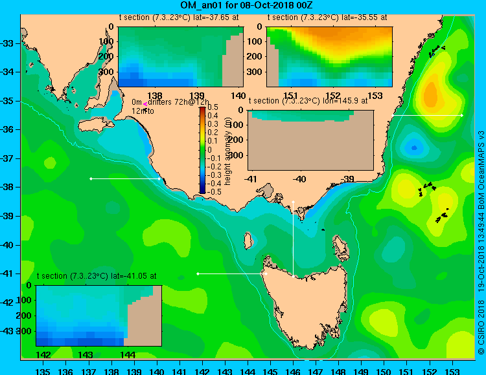Screen dimensions: 486x375
Task: Select the horizontal white transect line at latitude -37.65
Action: (125, 178)
